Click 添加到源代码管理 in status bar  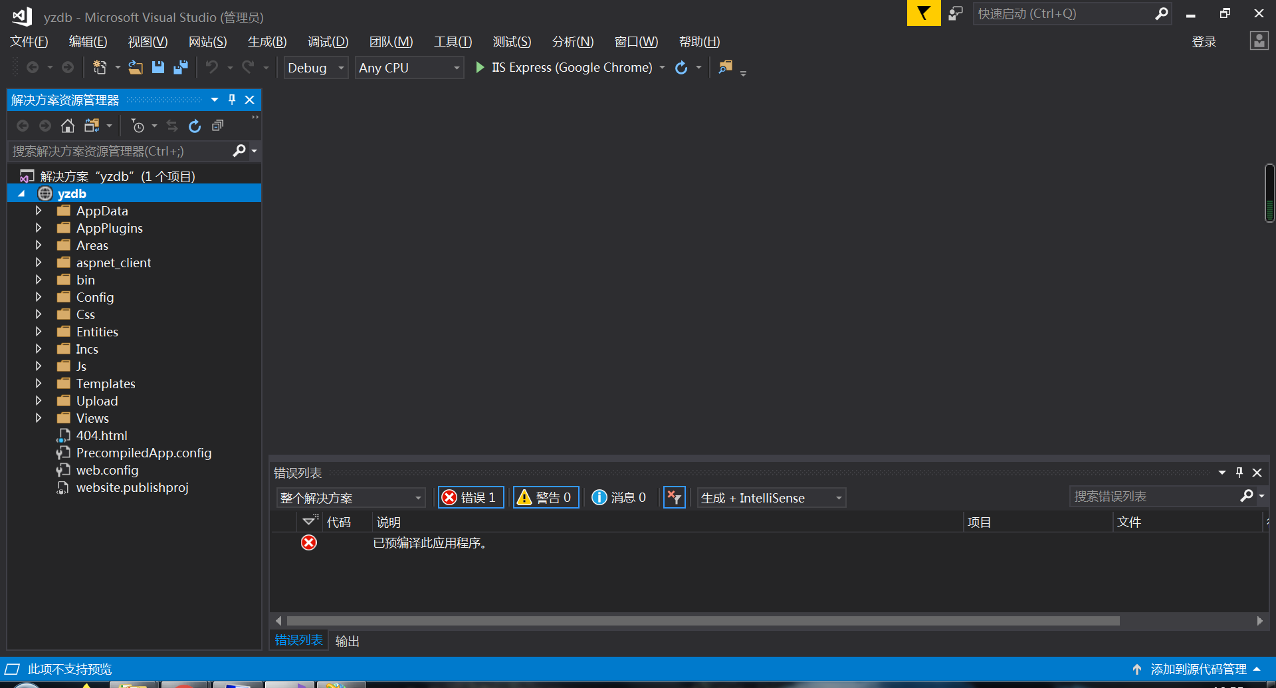(1198, 669)
